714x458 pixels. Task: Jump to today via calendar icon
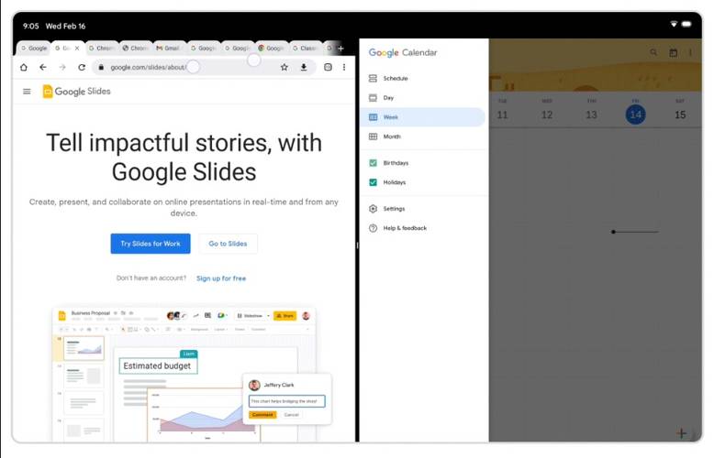pos(673,53)
